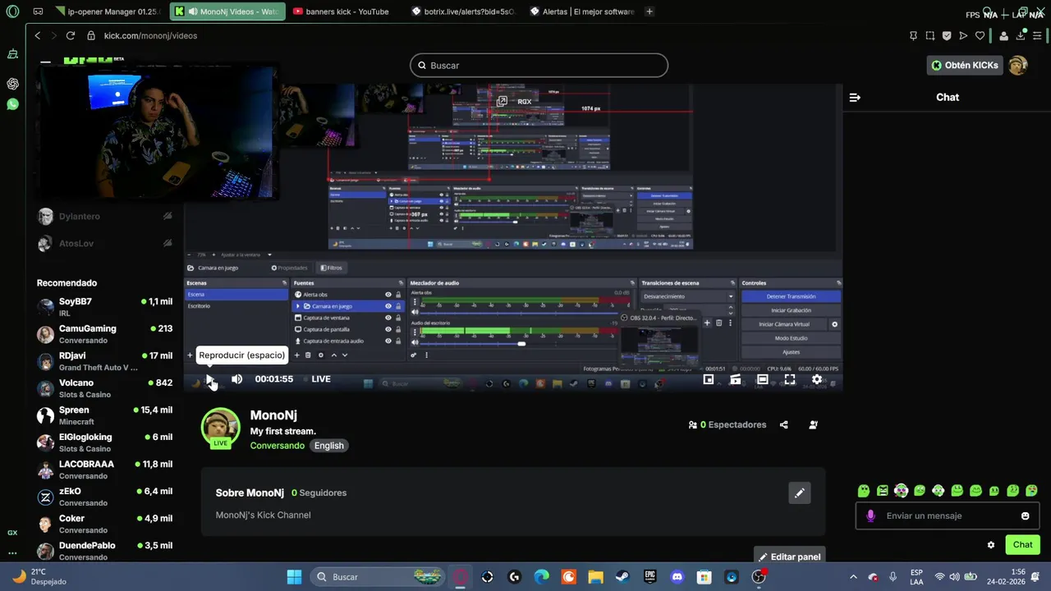Open the Spreen Minecraft channel
1051x591 pixels.
(x=104, y=415)
